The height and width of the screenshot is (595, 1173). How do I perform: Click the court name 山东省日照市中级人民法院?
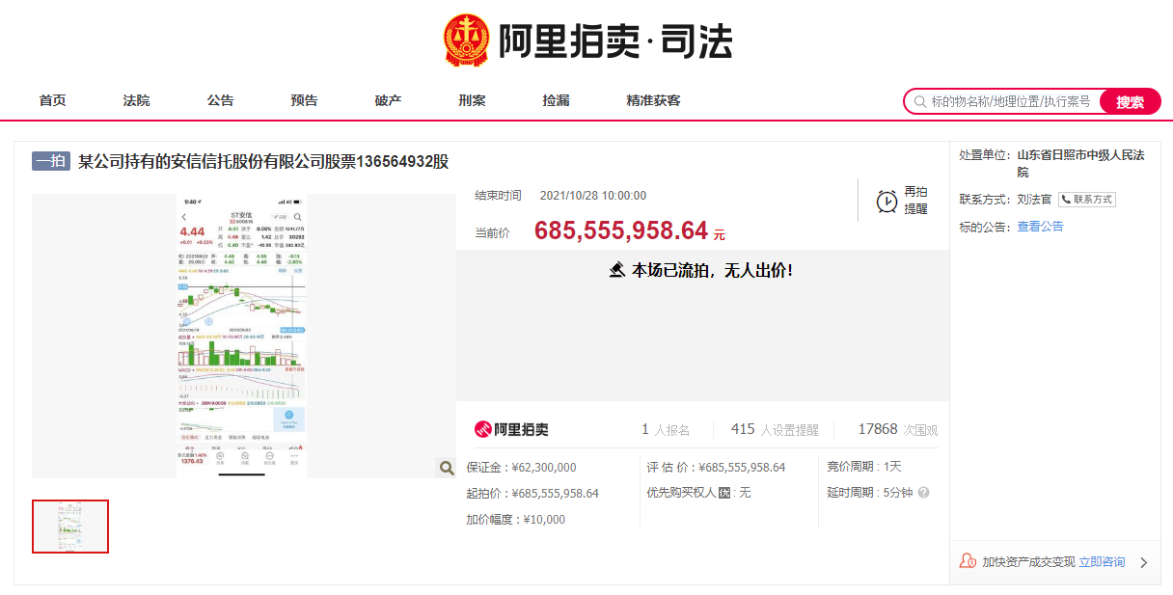click(x=1081, y=164)
